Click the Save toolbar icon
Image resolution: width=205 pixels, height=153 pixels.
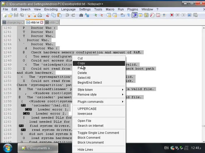[x=16, y=15]
